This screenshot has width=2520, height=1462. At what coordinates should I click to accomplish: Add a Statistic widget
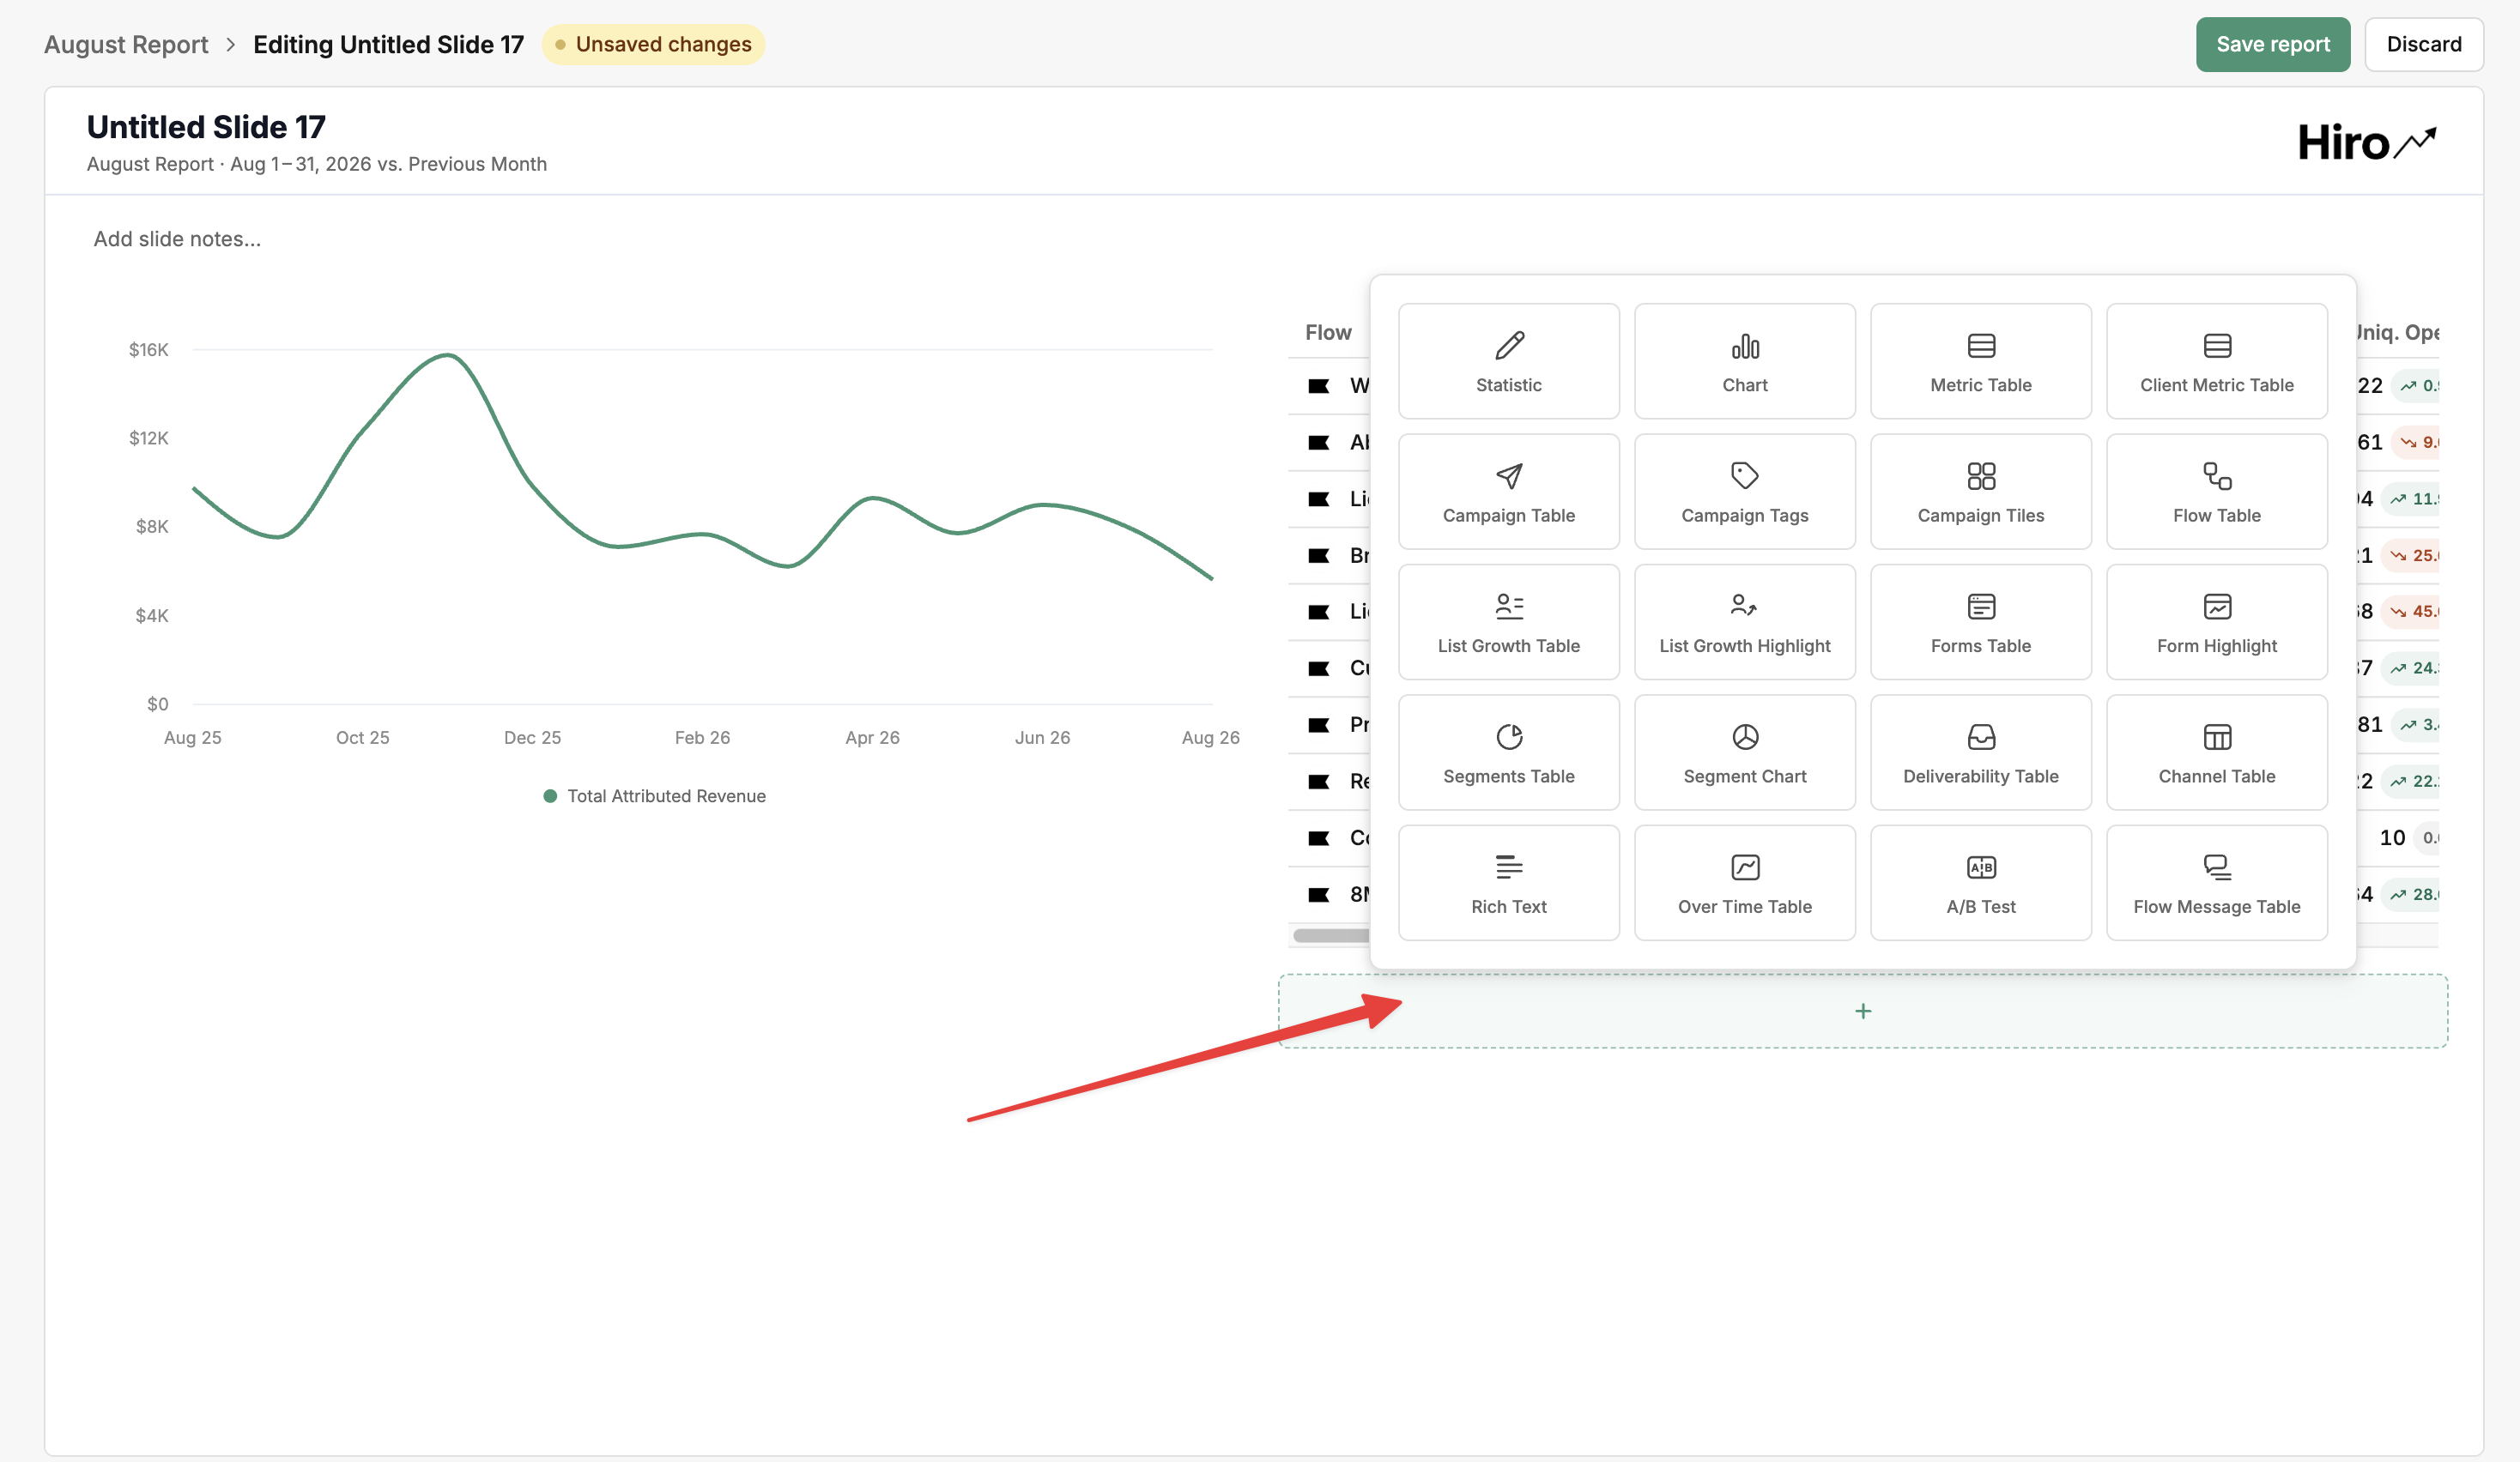pyautogui.click(x=1508, y=360)
